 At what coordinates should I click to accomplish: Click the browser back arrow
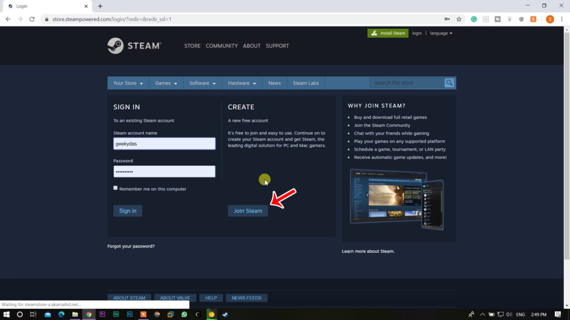(8, 19)
